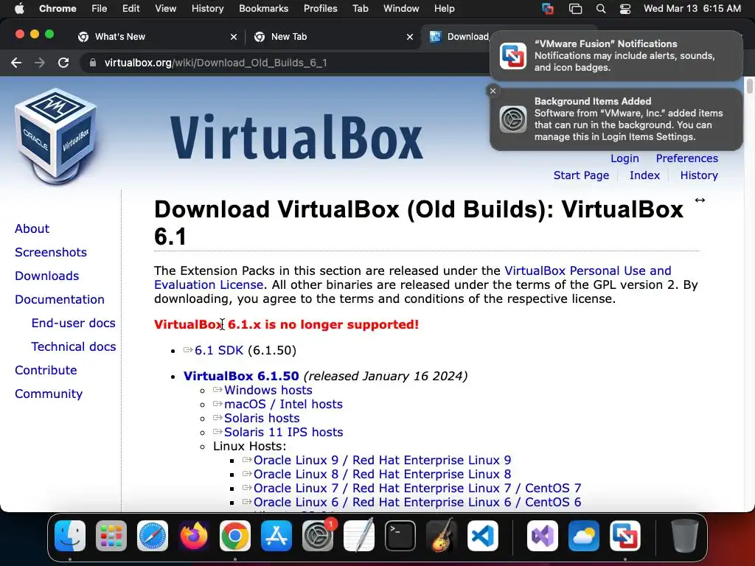Download 6.1.50 for Windows hosts
Image resolution: width=755 pixels, height=566 pixels.
(x=268, y=390)
